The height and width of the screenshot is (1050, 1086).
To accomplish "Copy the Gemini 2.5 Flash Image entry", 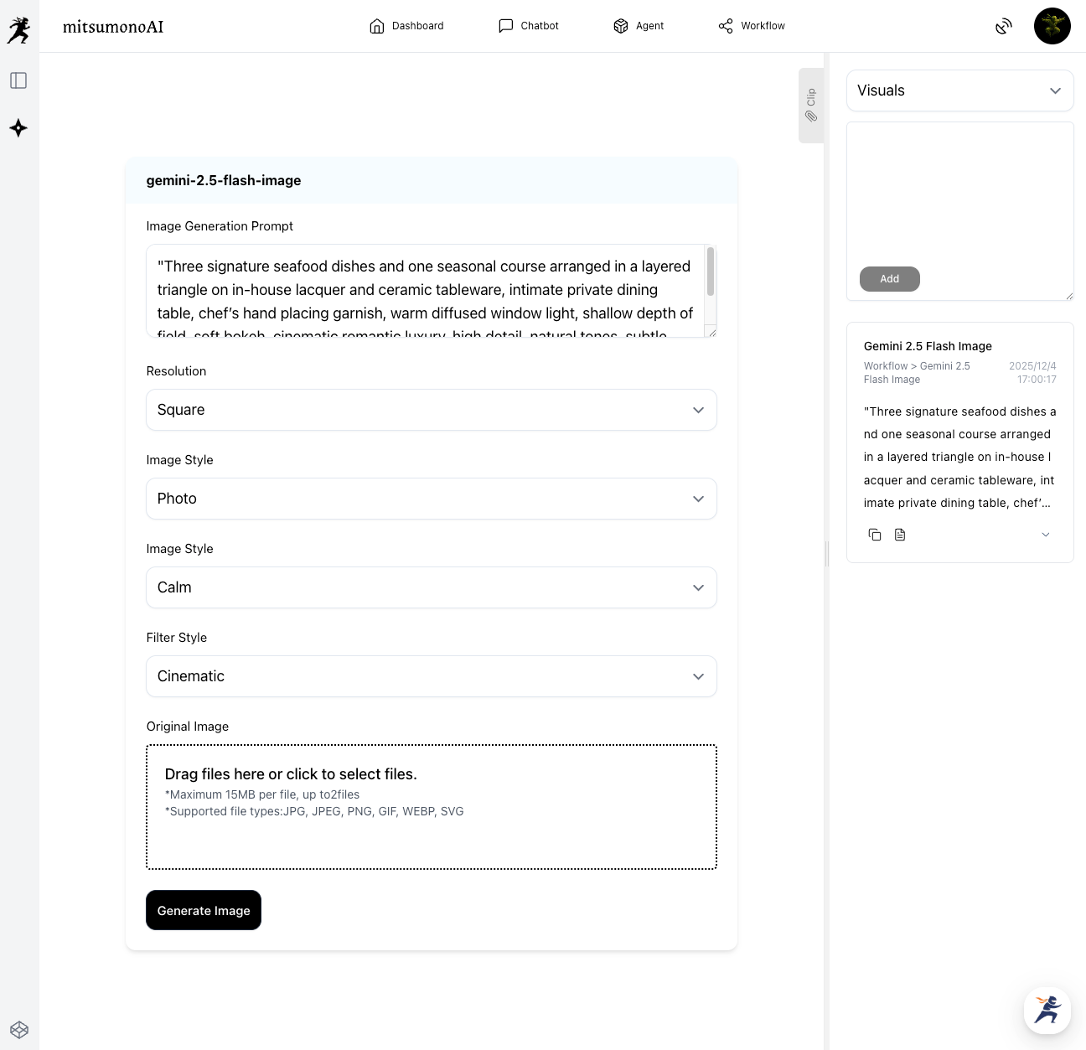I will (875, 535).
